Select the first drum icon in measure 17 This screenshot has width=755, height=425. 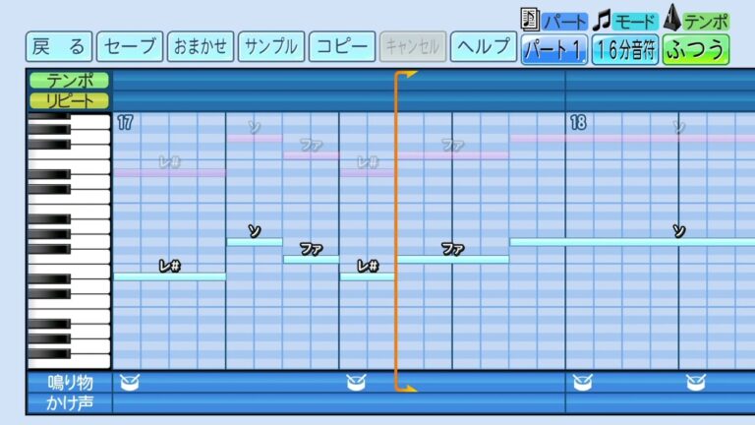[128, 382]
